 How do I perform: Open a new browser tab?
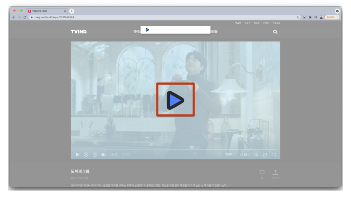coord(72,11)
